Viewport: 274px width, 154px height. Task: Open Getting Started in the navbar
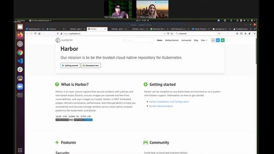click(x=172, y=40)
